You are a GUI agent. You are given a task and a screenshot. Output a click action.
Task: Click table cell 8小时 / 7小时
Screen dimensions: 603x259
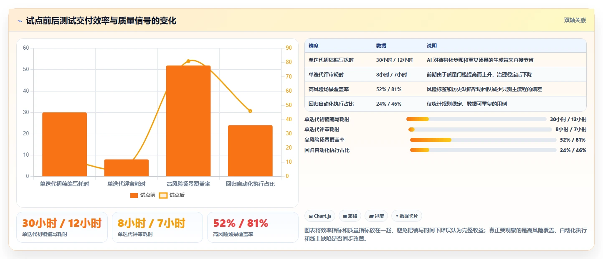click(x=391, y=75)
